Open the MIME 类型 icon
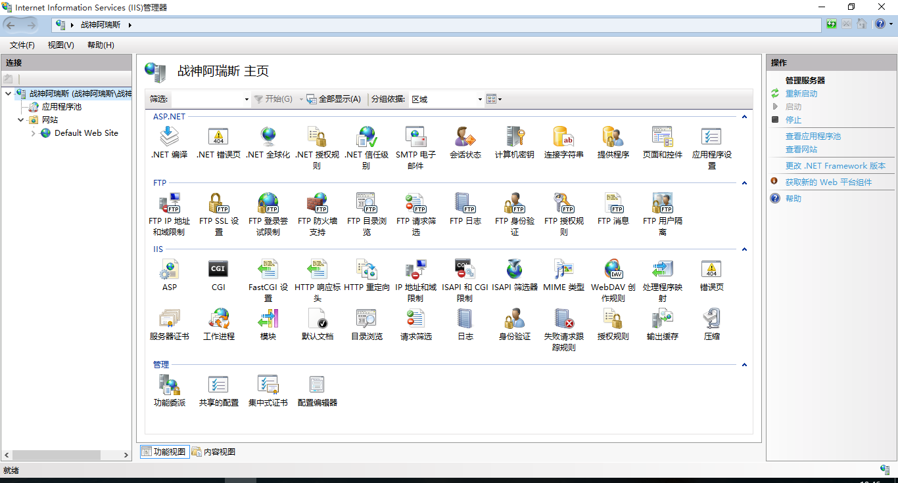The width and height of the screenshot is (898, 483). [564, 269]
